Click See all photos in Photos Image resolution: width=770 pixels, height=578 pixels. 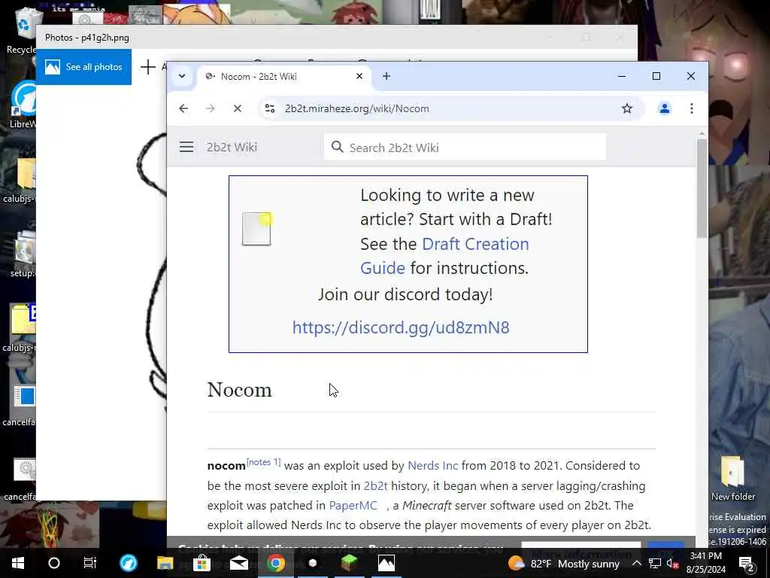pos(83,67)
